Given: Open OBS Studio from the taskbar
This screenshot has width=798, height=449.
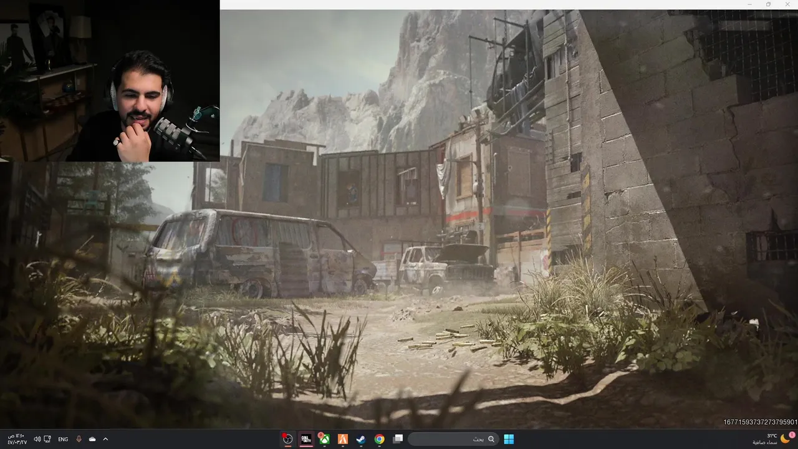Looking at the screenshot, I should (x=287, y=439).
